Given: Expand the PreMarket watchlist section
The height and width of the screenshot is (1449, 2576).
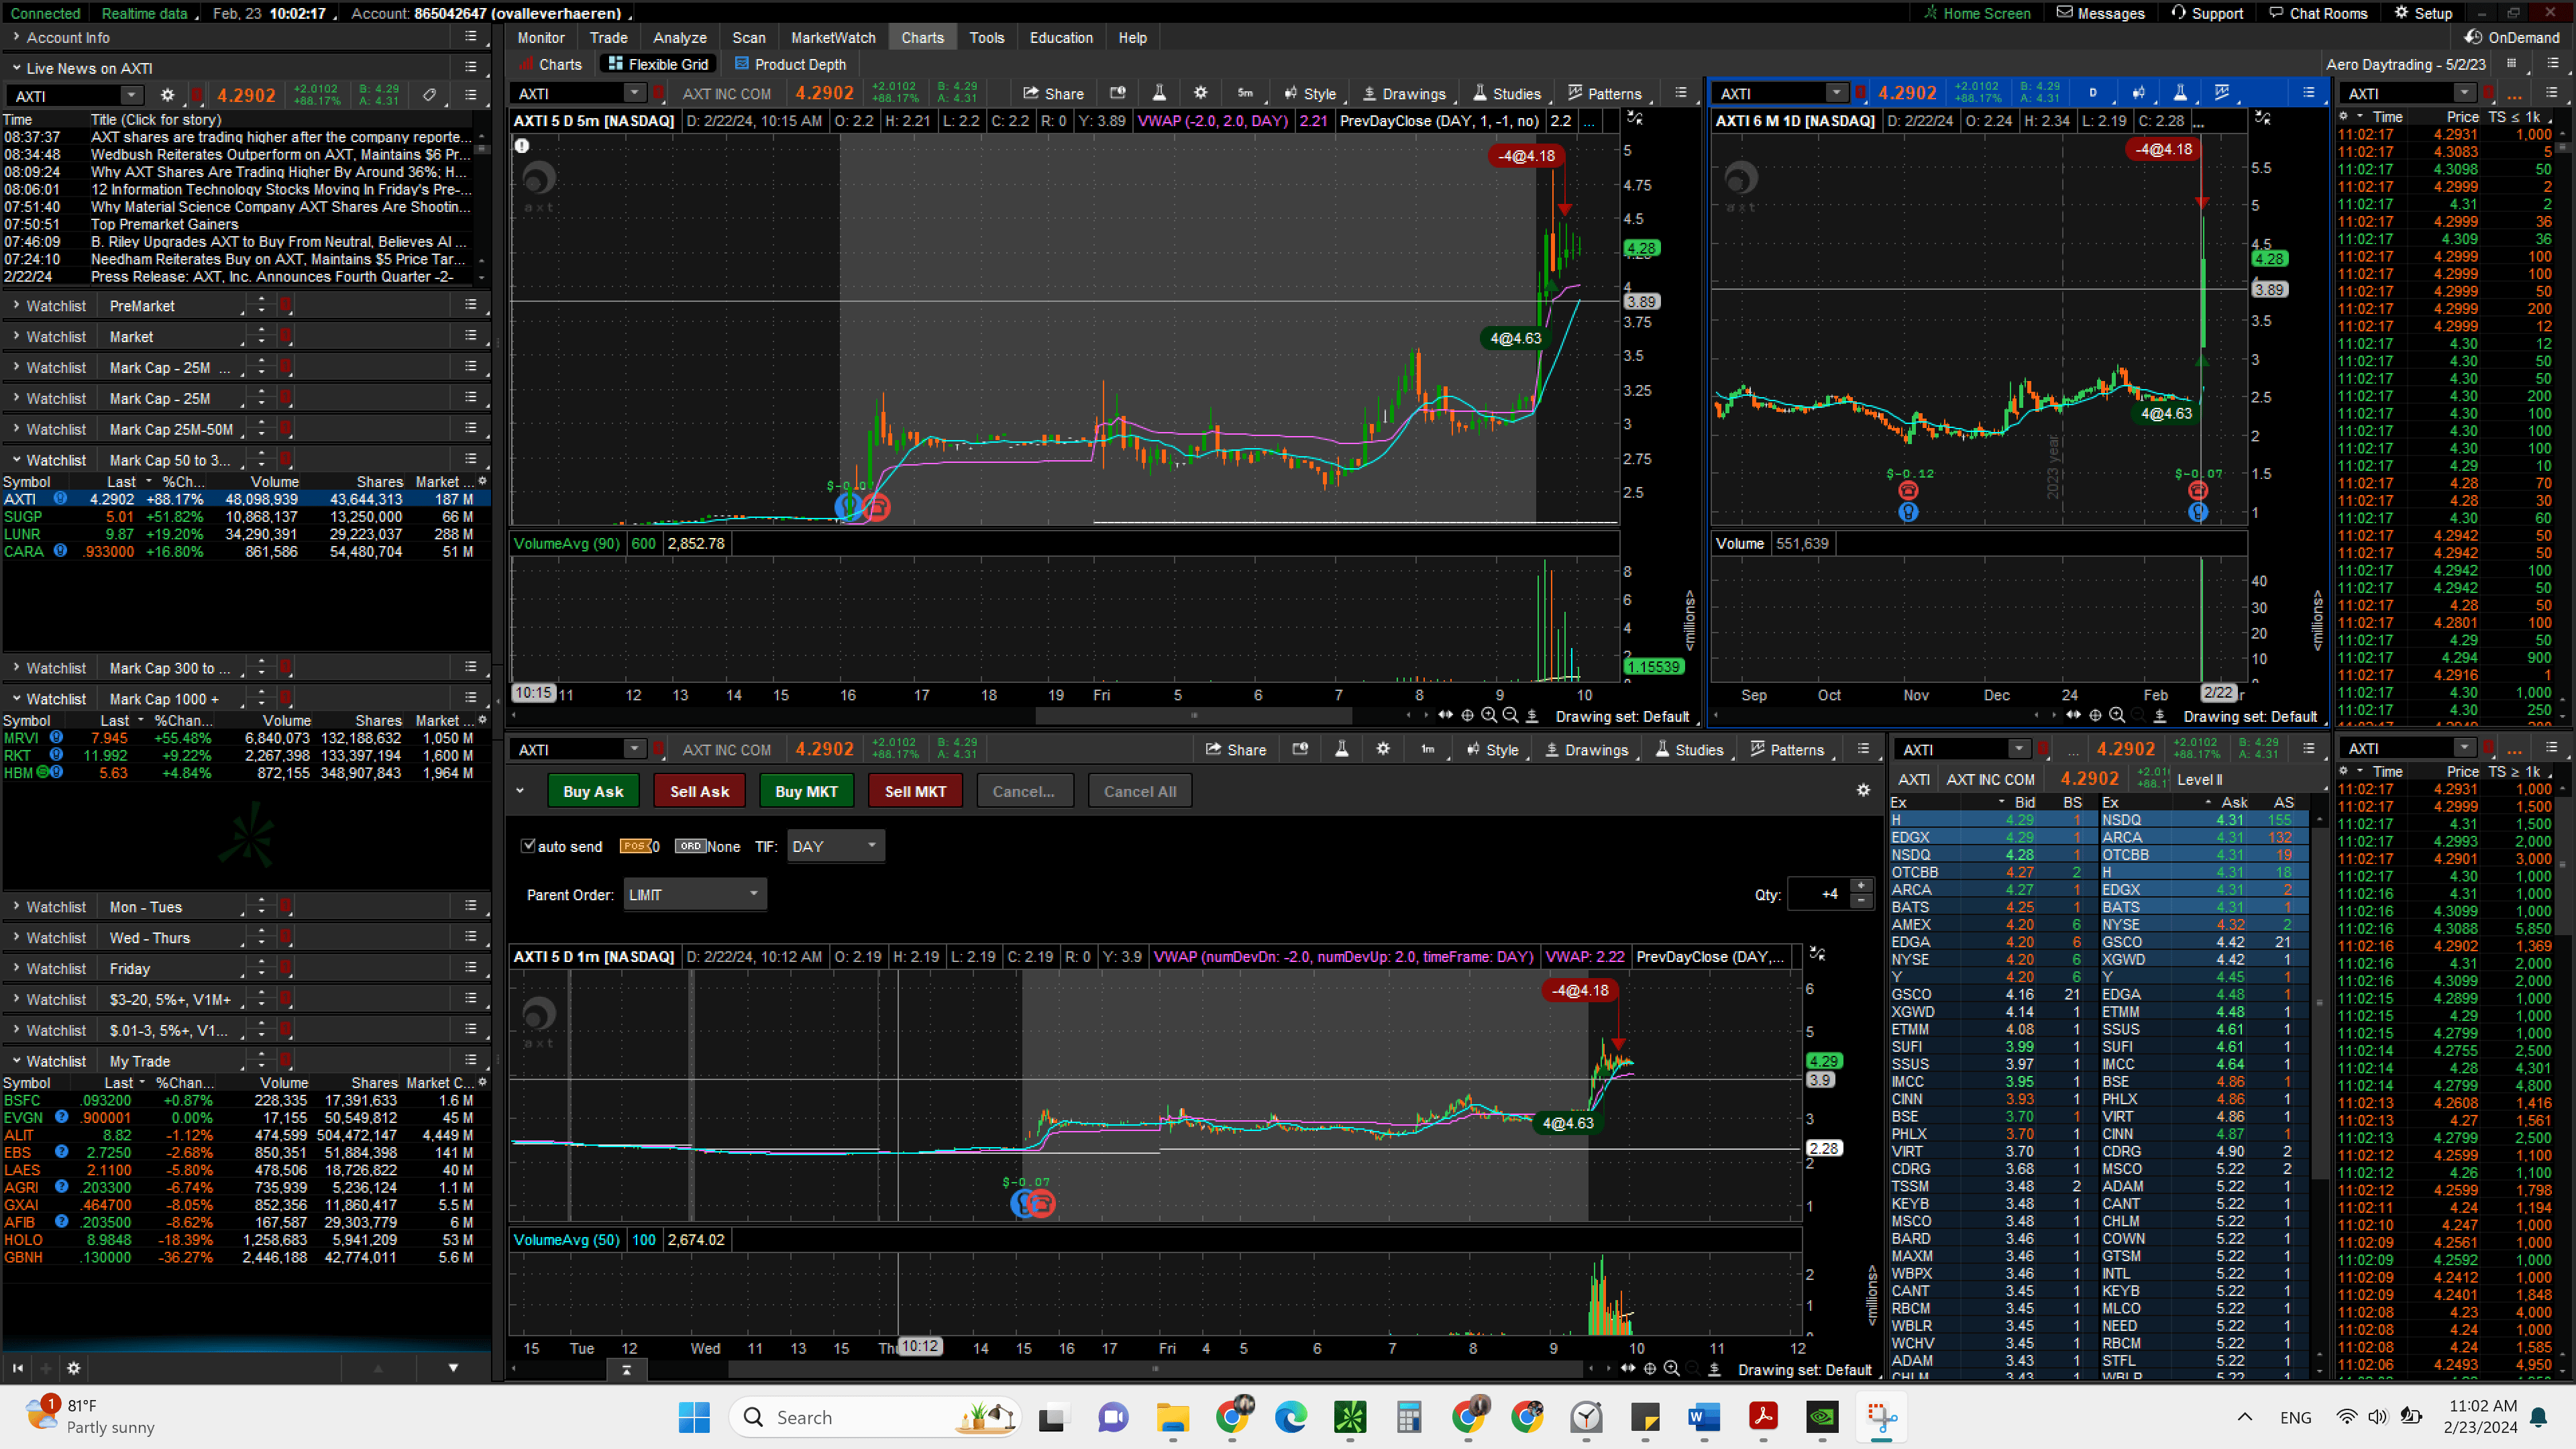Looking at the screenshot, I should tap(16, 306).
